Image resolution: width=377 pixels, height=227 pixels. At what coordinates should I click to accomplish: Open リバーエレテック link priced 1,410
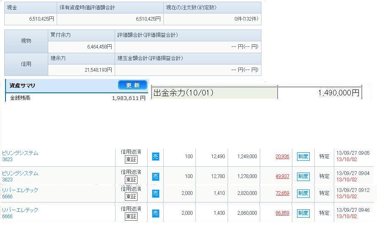pyautogui.click(x=20, y=190)
